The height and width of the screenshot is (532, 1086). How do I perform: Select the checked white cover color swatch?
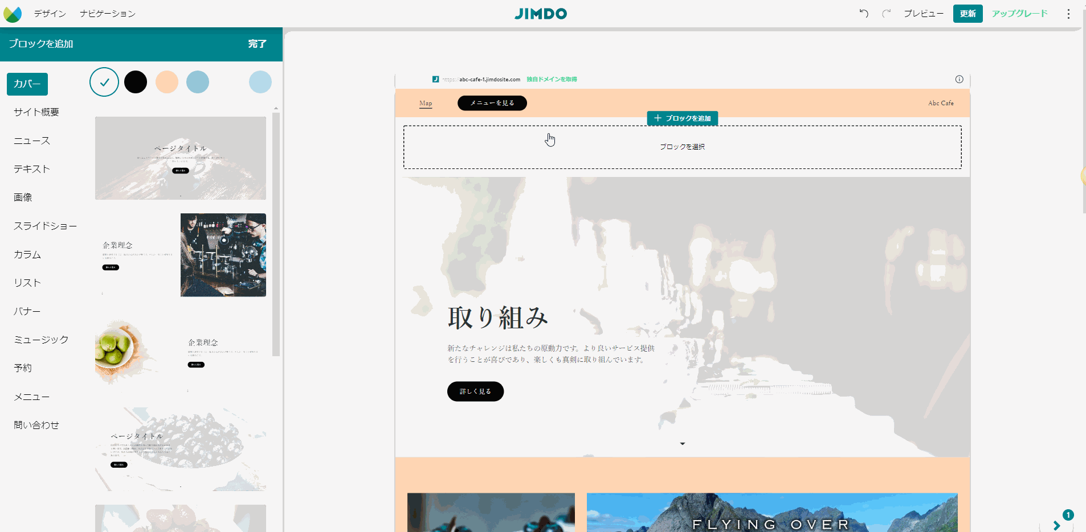[x=104, y=82]
